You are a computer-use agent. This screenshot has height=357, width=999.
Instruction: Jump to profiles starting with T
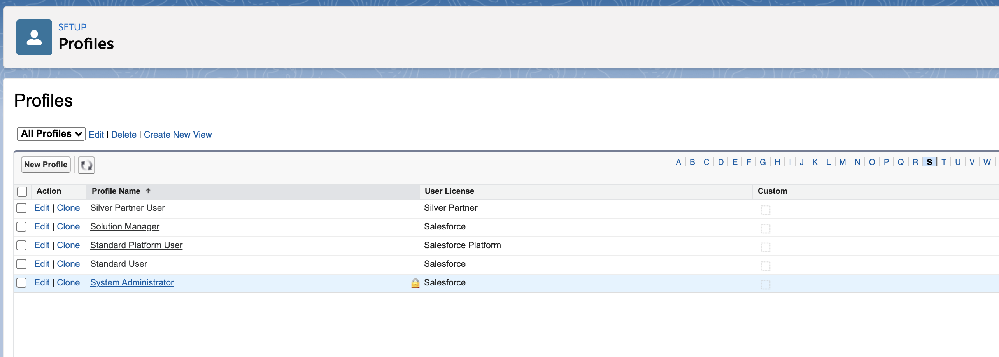click(943, 162)
